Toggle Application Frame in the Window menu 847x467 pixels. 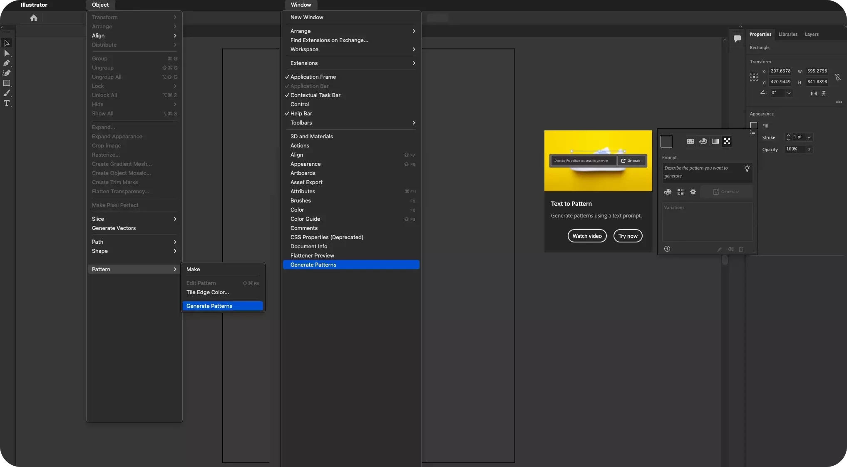coord(313,77)
